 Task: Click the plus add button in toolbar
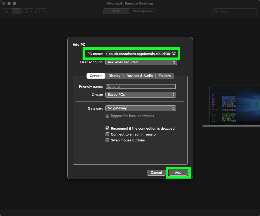[x=41, y=11]
